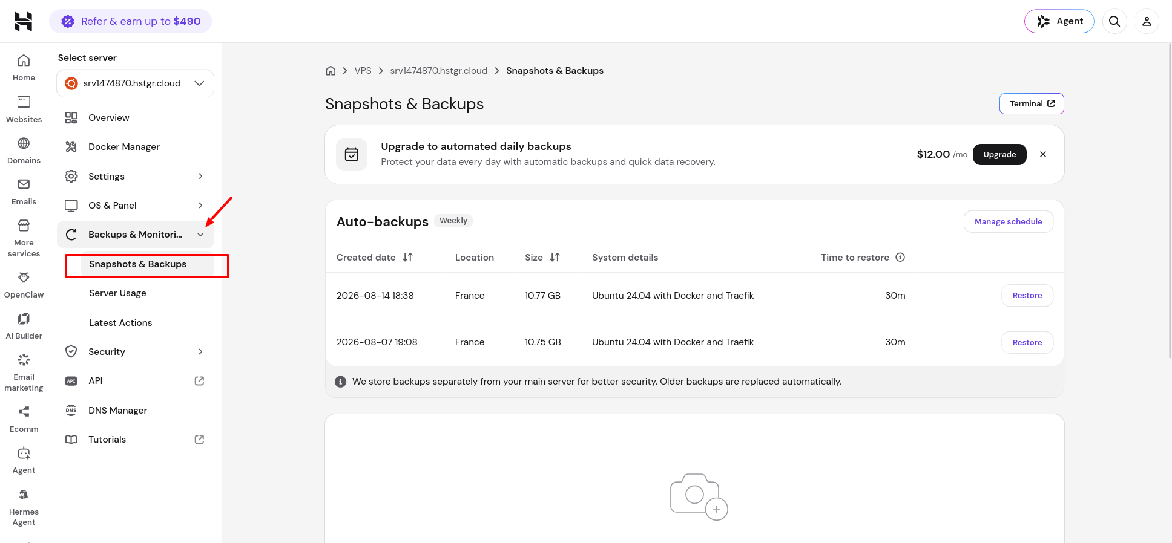The image size is (1172, 543).
Task: Sort by Created date arrows
Action: [x=408, y=258]
